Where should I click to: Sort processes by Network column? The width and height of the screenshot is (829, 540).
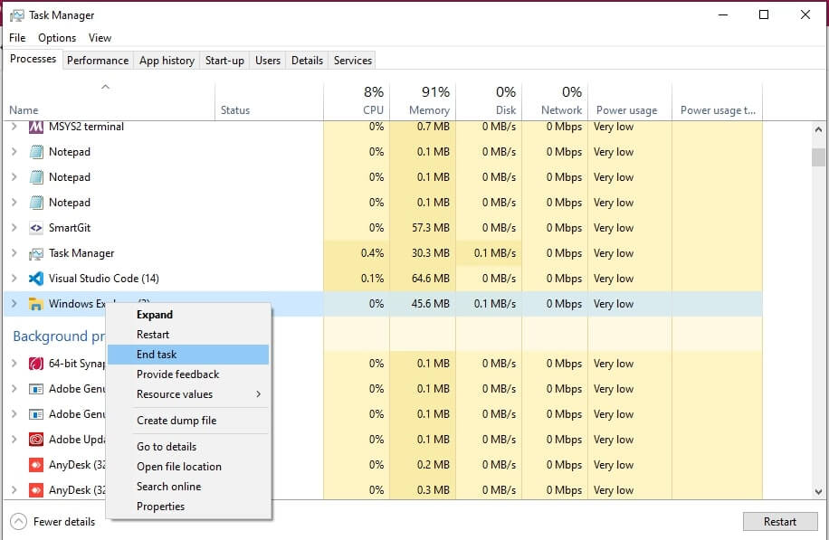click(555, 101)
